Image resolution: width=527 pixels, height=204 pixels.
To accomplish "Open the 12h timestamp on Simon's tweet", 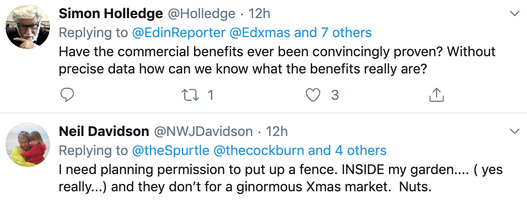I will [259, 14].
